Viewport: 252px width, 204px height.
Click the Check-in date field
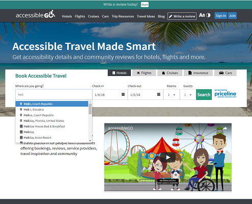pyautogui.click(x=110, y=94)
